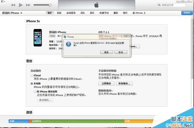This screenshot has height=128, width=194.
Task: Open the iTunes menu icon in top-left corner
Action: (3, 1)
